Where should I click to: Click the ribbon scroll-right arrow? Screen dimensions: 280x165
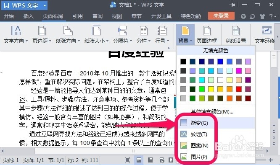[277, 36]
